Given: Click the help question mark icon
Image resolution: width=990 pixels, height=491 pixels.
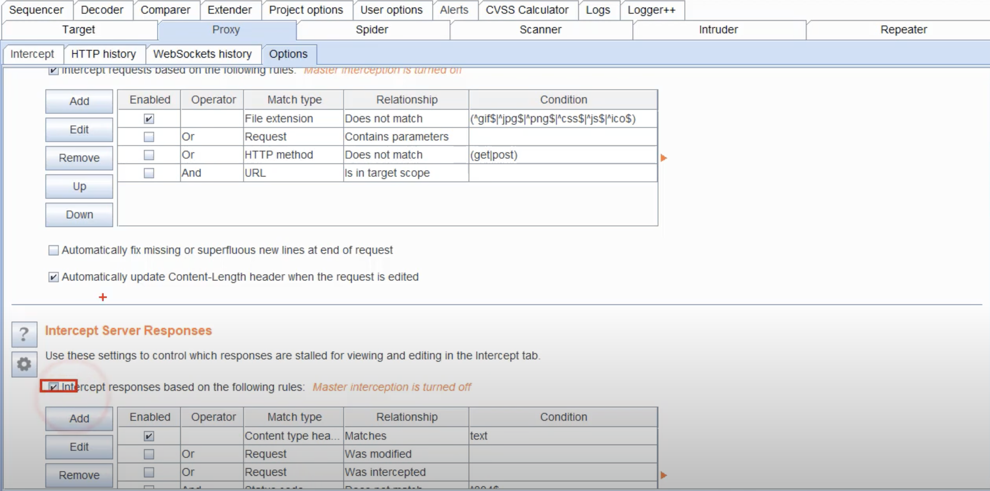Looking at the screenshot, I should 24,334.
